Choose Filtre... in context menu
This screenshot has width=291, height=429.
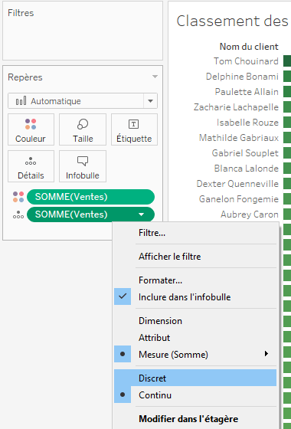195,233
